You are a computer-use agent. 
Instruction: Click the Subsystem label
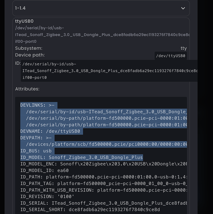[29, 48]
